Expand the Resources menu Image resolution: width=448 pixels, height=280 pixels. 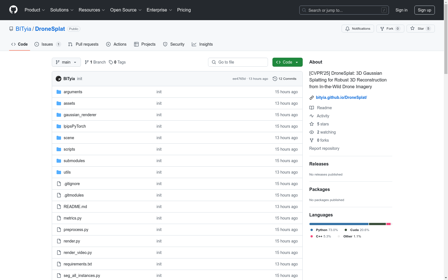click(x=92, y=10)
